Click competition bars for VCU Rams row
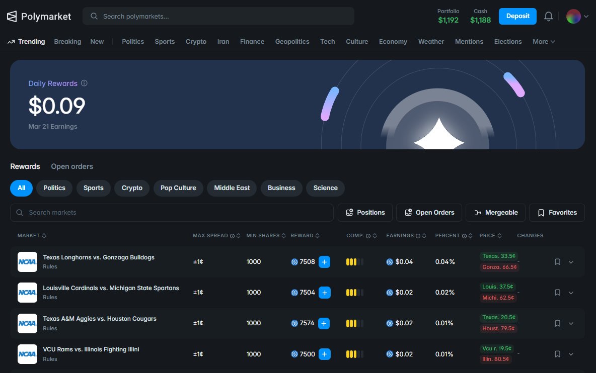This screenshot has height=373, width=596. click(355, 354)
